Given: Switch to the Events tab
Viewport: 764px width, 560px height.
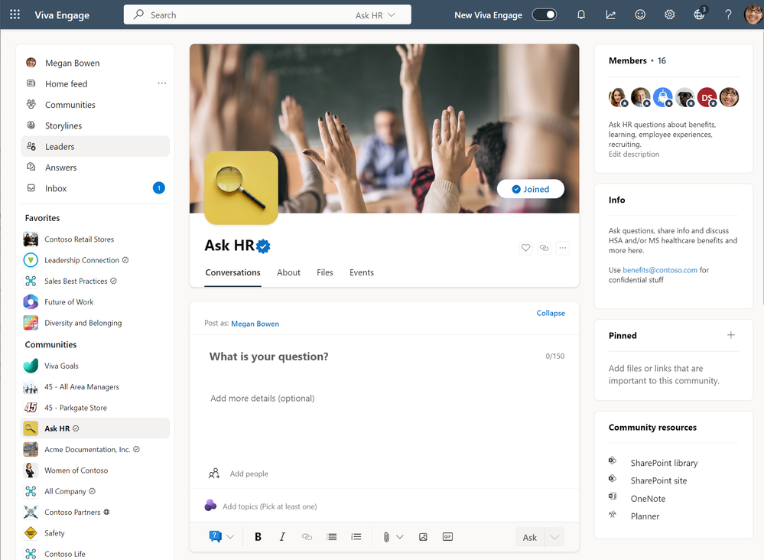Looking at the screenshot, I should [362, 272].
